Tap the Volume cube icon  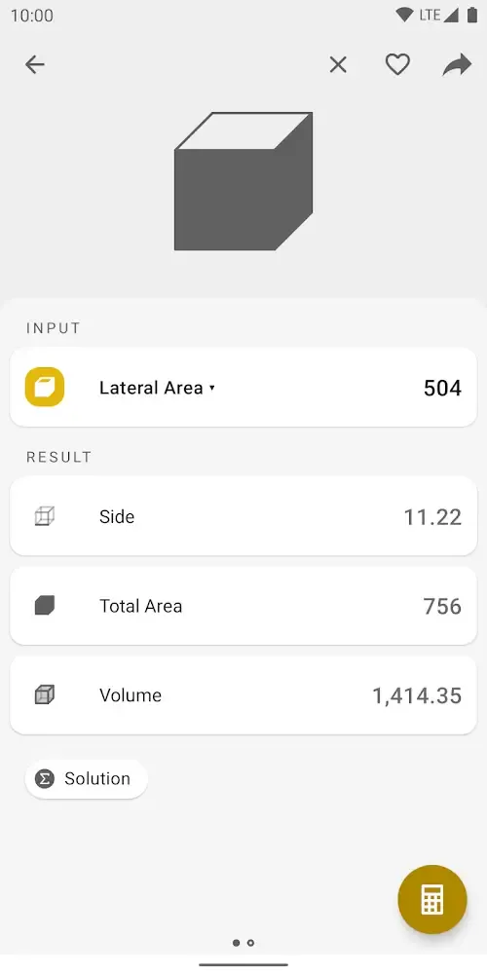click(x=45, y=695)
